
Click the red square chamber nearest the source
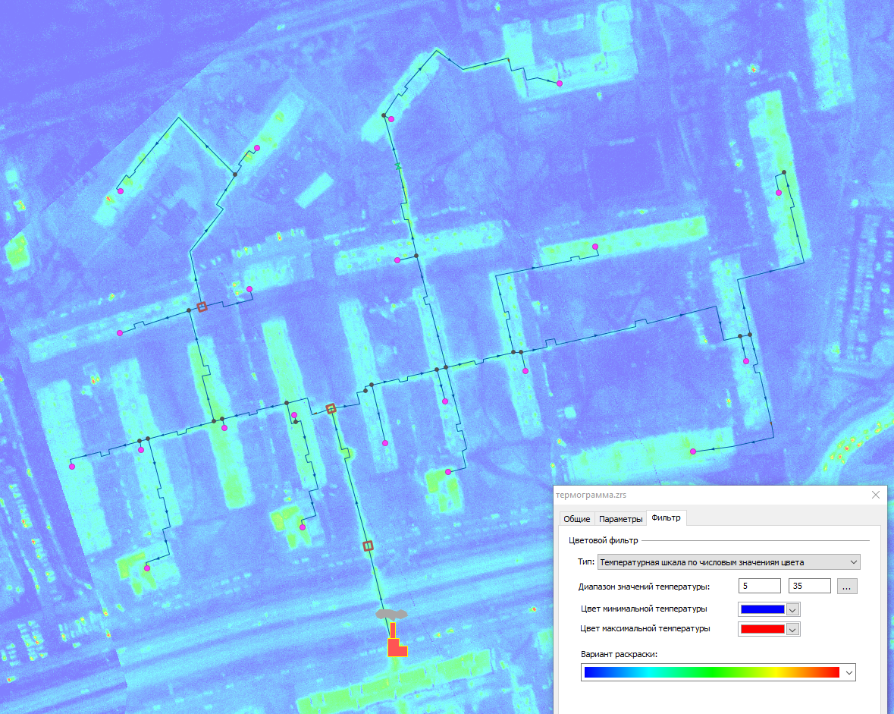[368, 546]
